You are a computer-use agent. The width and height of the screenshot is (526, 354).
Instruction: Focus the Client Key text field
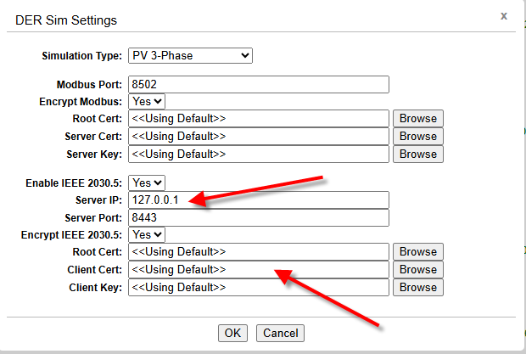click(x=259, y=287)
